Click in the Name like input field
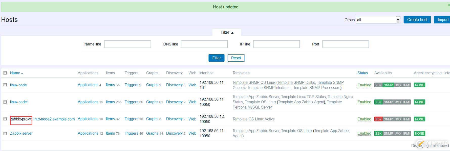This screenshot has height=151, width=450. tap(127, 44)
